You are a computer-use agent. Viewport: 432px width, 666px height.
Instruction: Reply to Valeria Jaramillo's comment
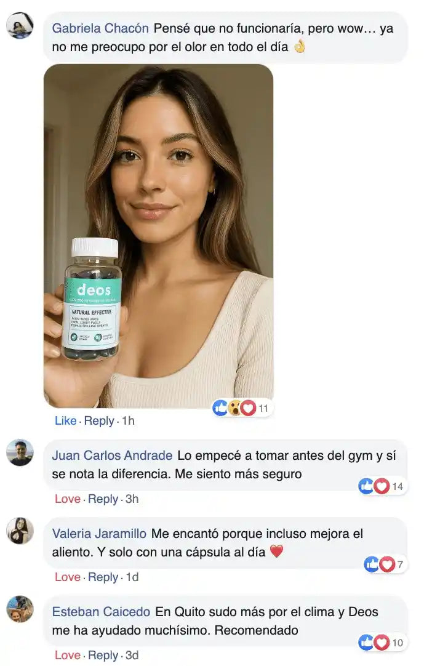(x=103, y=577)
